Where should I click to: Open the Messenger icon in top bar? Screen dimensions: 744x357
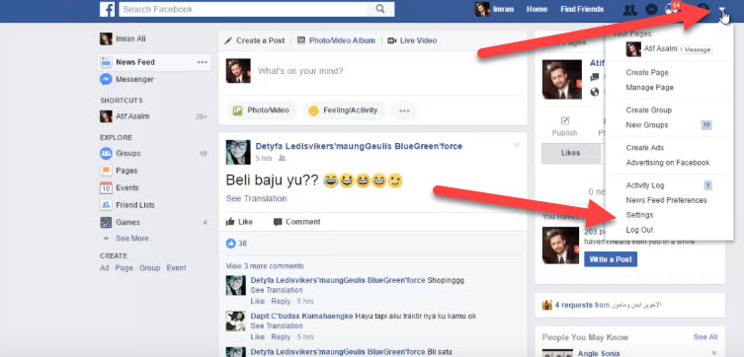651,10
